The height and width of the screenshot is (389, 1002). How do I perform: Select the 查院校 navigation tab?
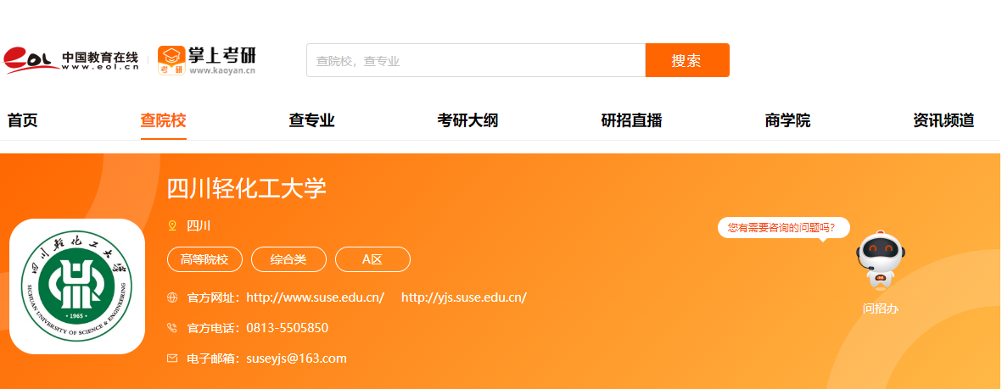[163, 120]
